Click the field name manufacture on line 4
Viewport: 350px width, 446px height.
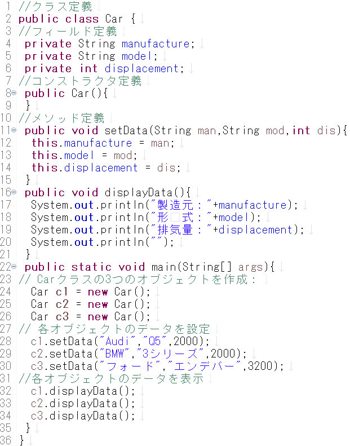tap(156, 44)
